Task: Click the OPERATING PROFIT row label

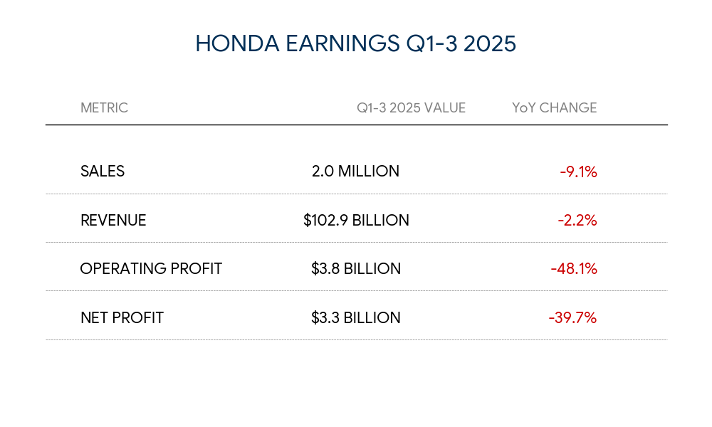Action: tap(151, 269)
